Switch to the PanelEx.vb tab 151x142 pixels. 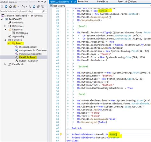click(x=103, y=2)
